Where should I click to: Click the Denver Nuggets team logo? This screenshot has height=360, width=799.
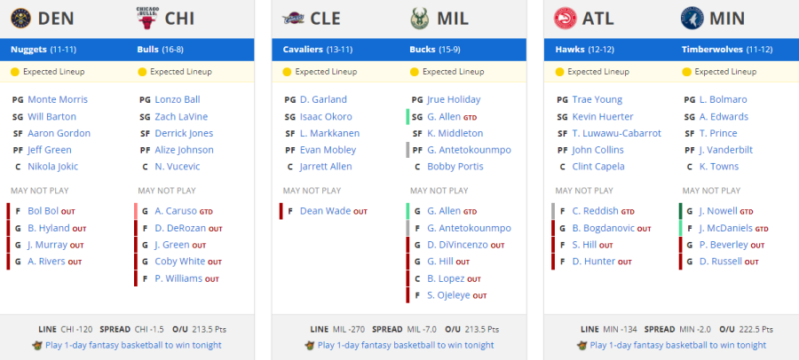[x=21, y=19]
